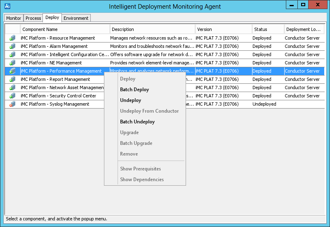Select iMC Platform - Resource Management row
Image resolution: width=330 pixels, height=227 pixels.
(x=165, y=38)
